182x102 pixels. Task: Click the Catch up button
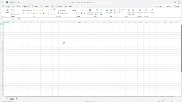click(168, 6)
